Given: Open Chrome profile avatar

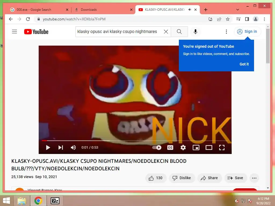Looking at the screenshot, I should 256,19.
